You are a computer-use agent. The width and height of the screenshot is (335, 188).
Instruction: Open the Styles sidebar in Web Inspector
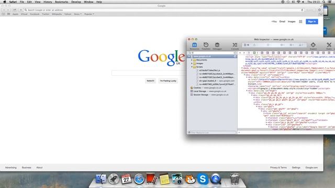(329, 46)
